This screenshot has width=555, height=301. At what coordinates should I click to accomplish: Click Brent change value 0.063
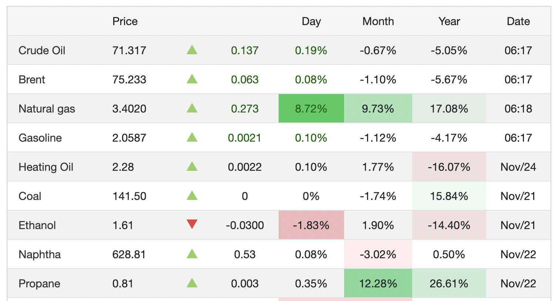pyautogui.click(x=245, y=80)
